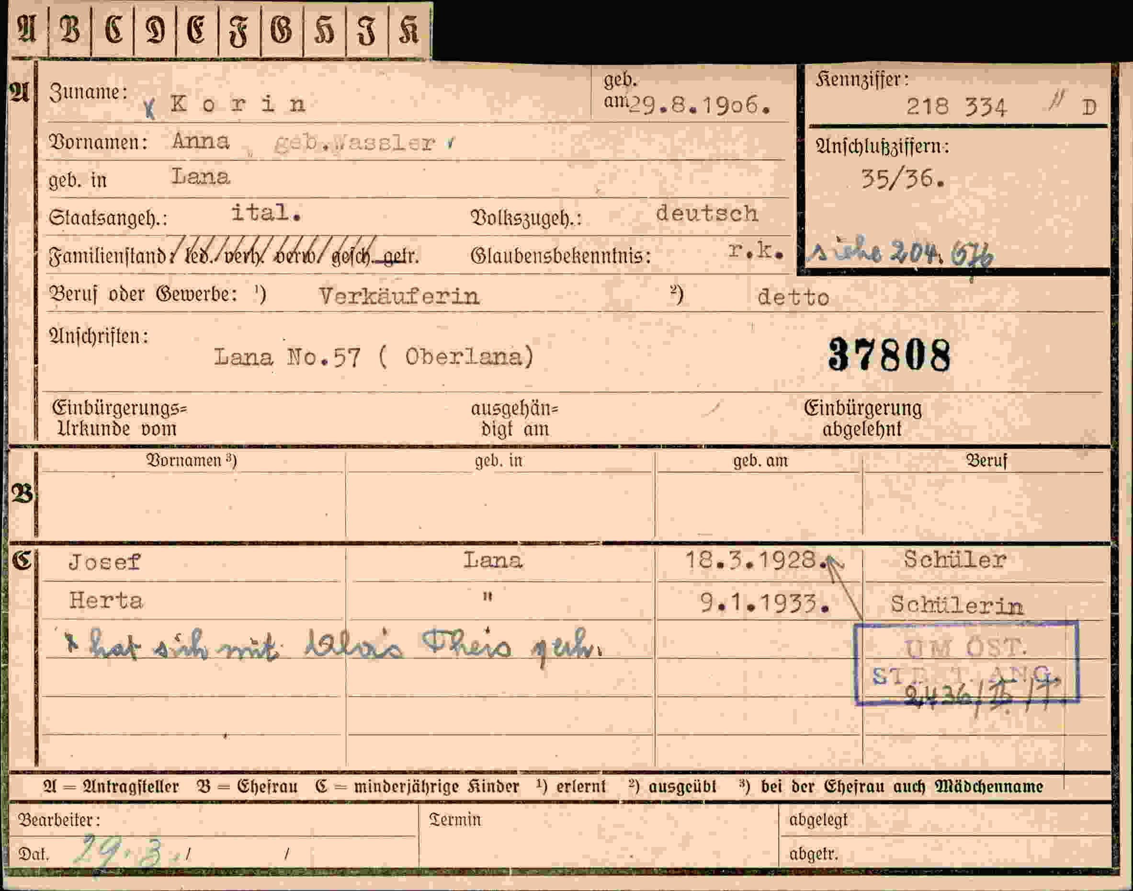Click the 'Kennziffer:' label
Viewport: 1133px width, 891px height.
tap(862, 80)
